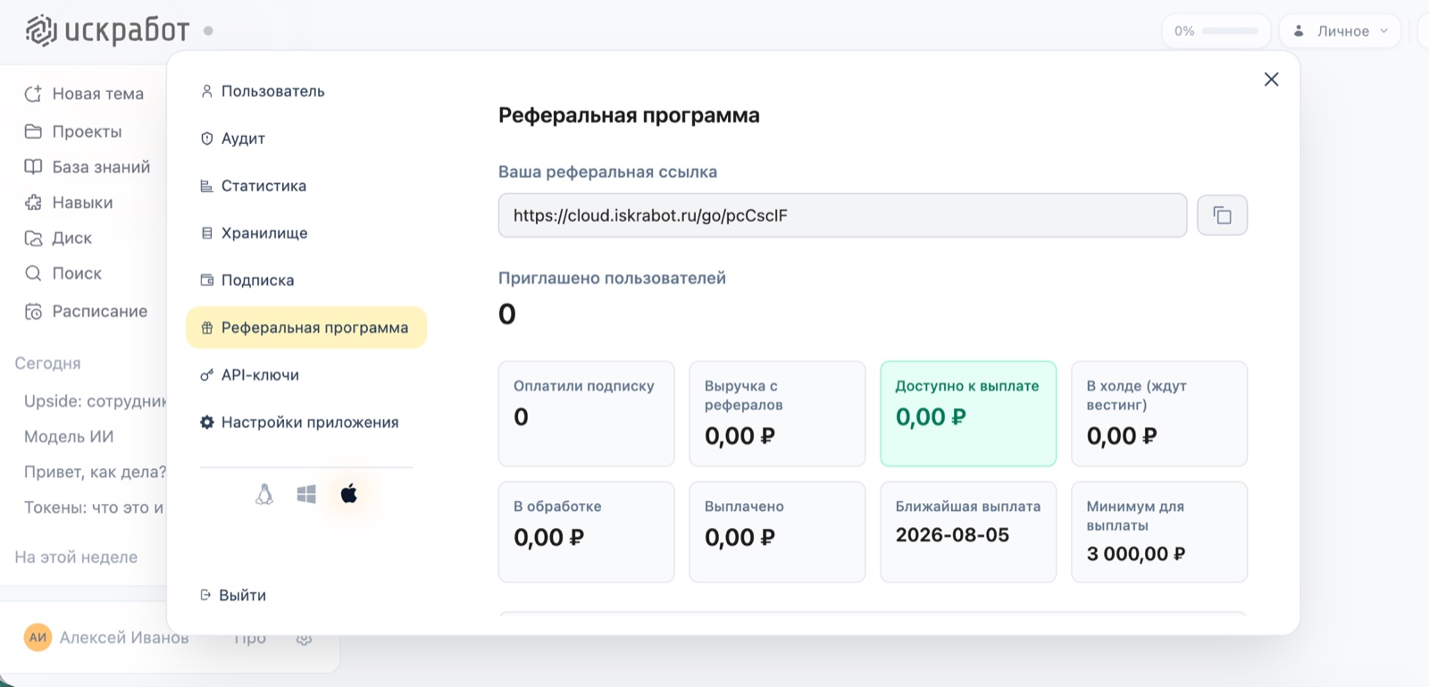The width and height of the screenshot is (1429, 687).
Task: Click the API-ключи key icon
Action: 206,375
